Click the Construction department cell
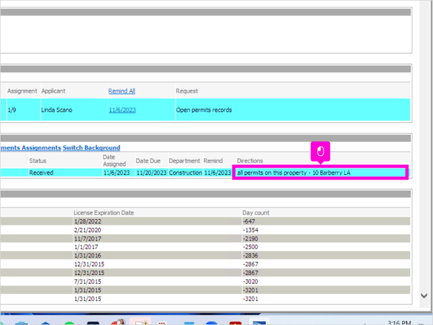Image resolution: width=433 pixels, height=325 pixels. click(x=185, y=173)
